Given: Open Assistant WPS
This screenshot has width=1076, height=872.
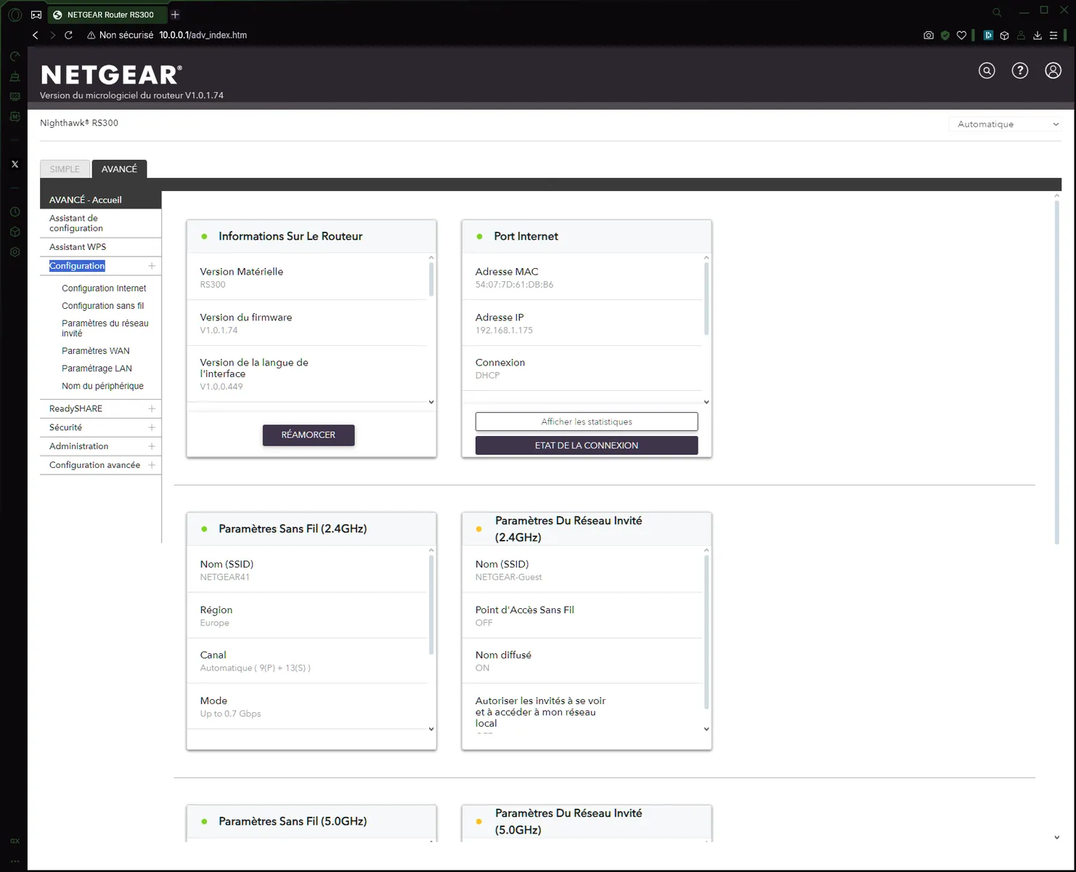Looking at the screenshot, I should (x=100, y=247).
